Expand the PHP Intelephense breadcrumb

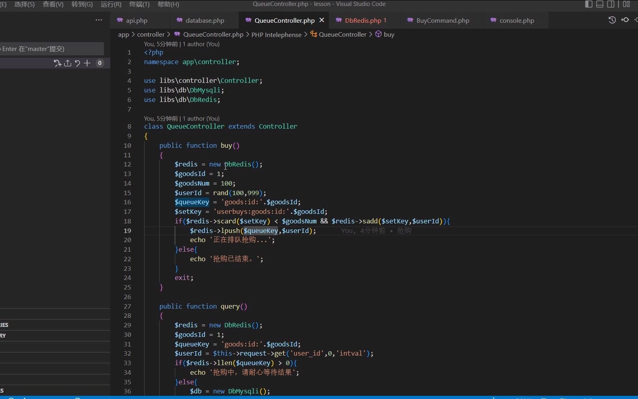pyautogui.click(x=276, y=35)
